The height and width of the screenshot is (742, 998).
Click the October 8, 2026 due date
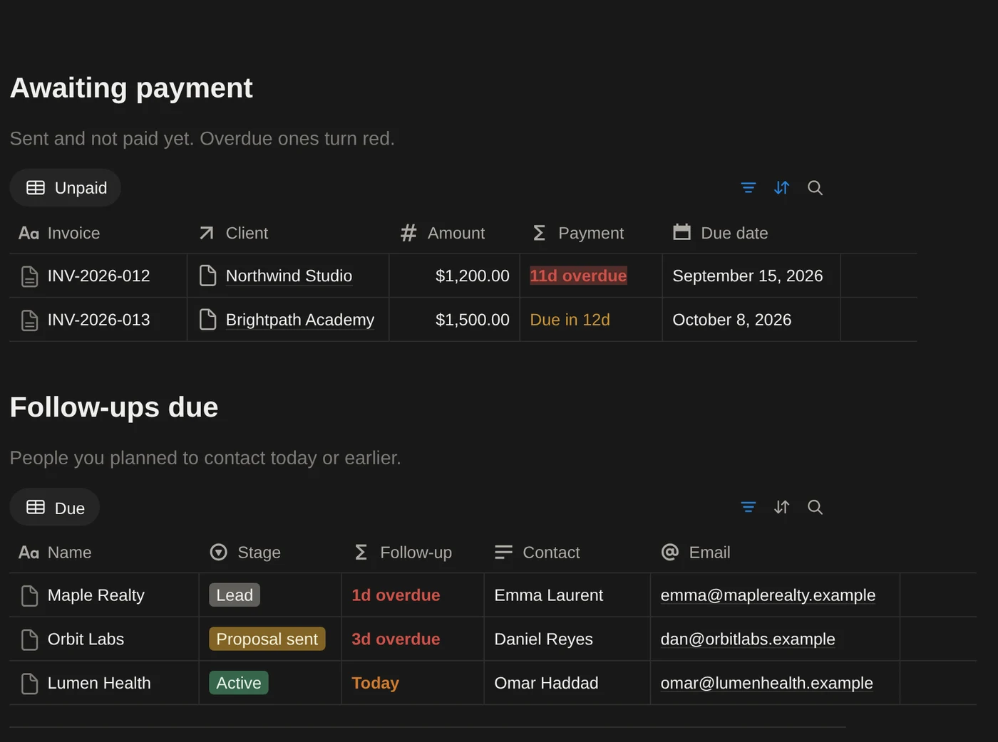[732, 320]
